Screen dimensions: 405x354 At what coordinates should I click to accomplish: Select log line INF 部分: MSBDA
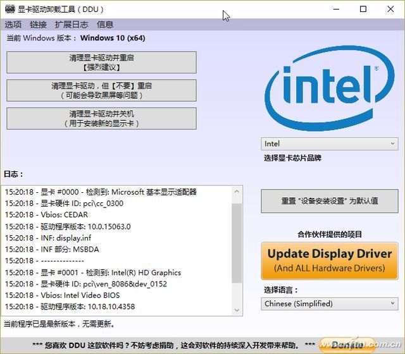point(52,249)
